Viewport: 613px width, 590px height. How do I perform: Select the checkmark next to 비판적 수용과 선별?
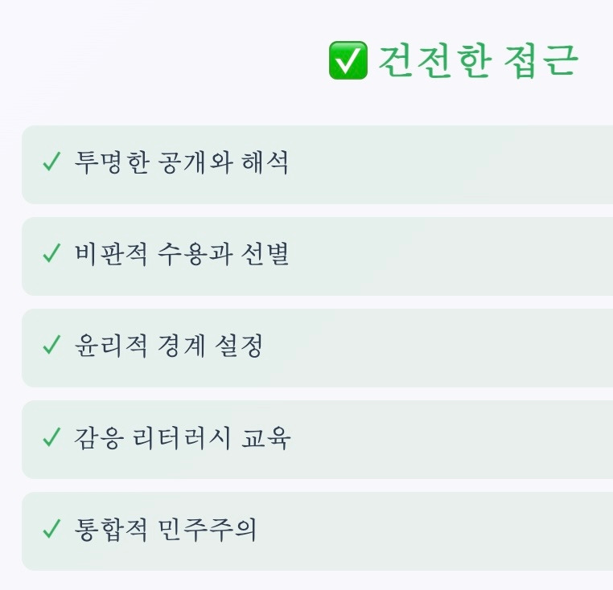[x=51, y=253]
